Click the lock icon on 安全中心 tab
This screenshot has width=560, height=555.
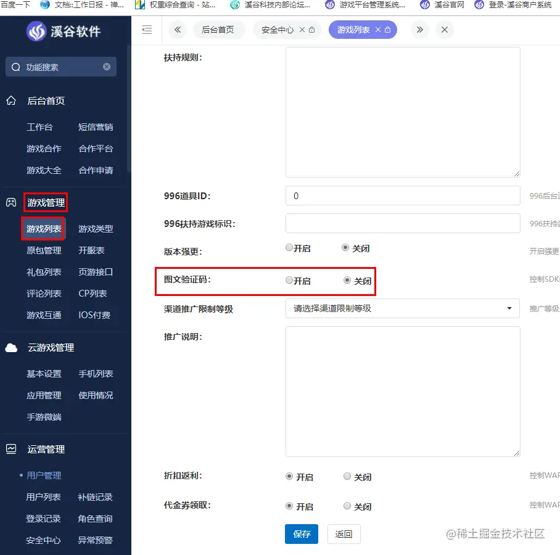312,30
